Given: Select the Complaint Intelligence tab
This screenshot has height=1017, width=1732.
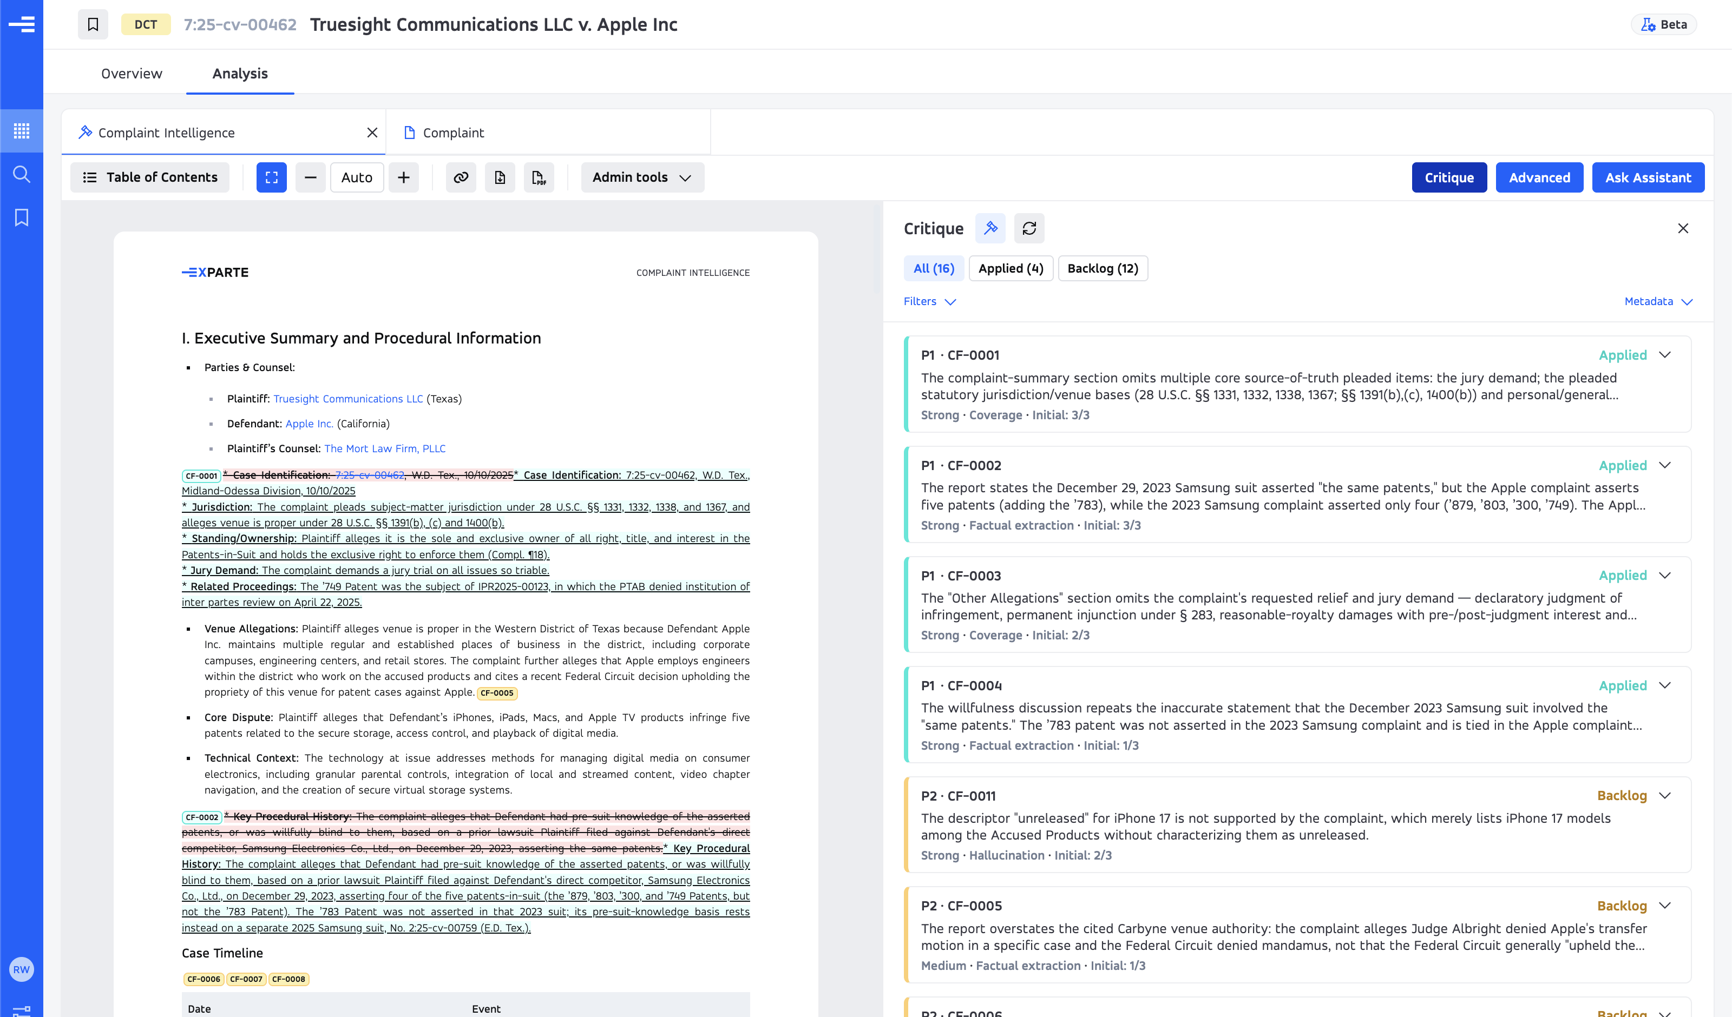Looking at the screenshot, I should point(224,133).
